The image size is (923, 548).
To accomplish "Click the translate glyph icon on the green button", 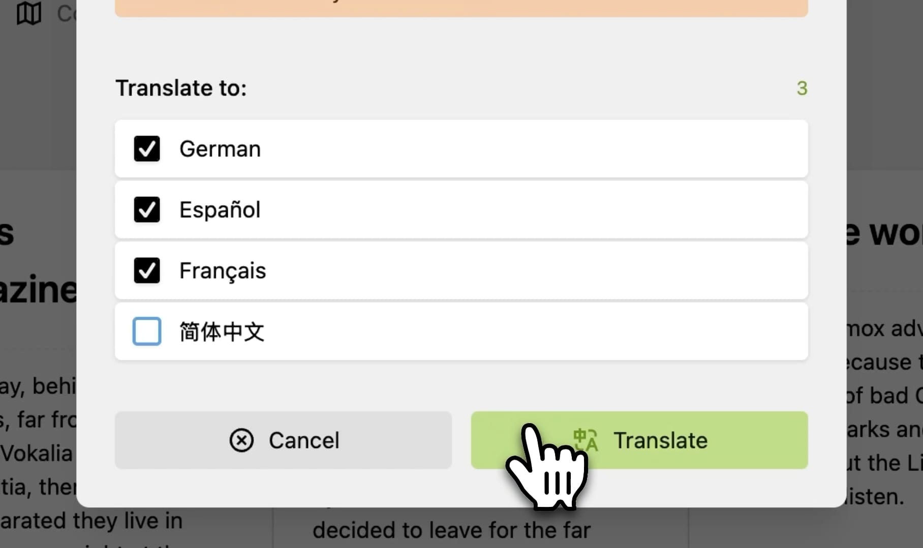I will pyautogui.click(x=586, y=440).
